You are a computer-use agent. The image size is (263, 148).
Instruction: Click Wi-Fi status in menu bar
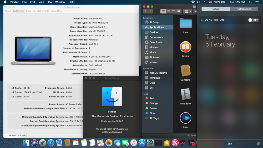(193, 2)
